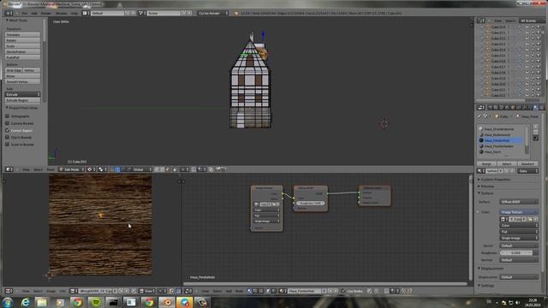548x308 pixels.
Task: Open the Extrude dropdown in tool shelf
Action: tap(22, 94)
